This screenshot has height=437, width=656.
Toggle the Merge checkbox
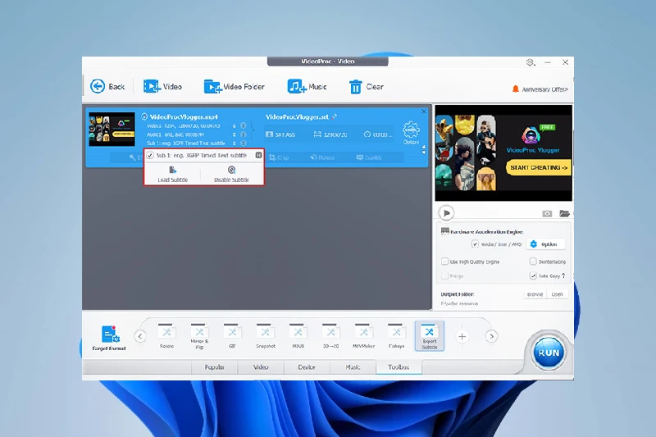(444, 275)
